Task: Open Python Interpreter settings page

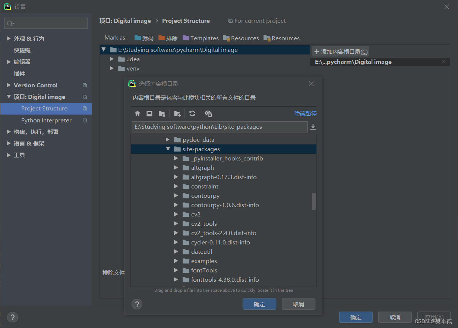Action: click(46, 120)
